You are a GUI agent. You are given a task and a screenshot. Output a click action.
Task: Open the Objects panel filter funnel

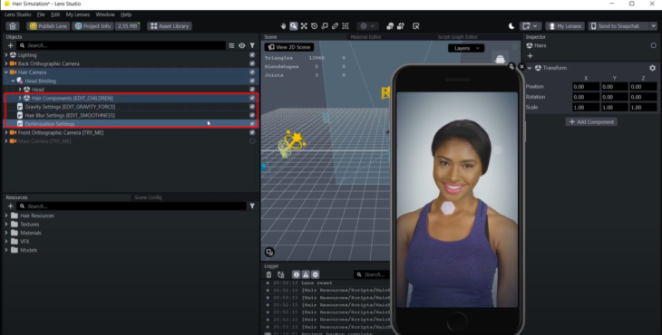(252, 45)
